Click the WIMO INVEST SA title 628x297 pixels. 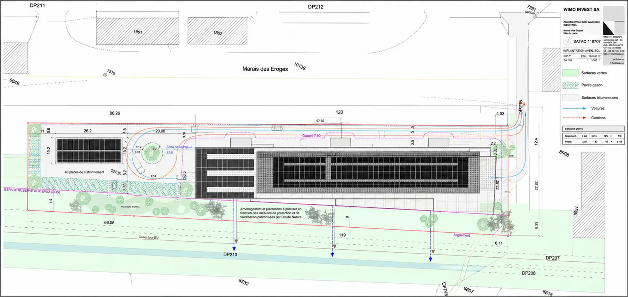[581, 9]
